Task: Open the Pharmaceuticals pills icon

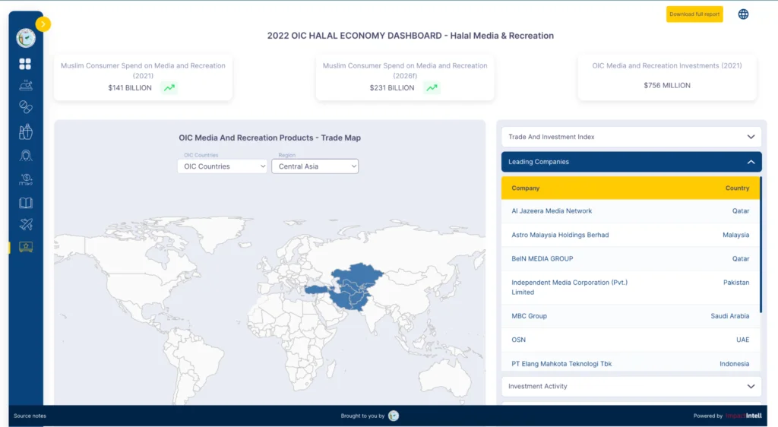Action: (26, 107)
